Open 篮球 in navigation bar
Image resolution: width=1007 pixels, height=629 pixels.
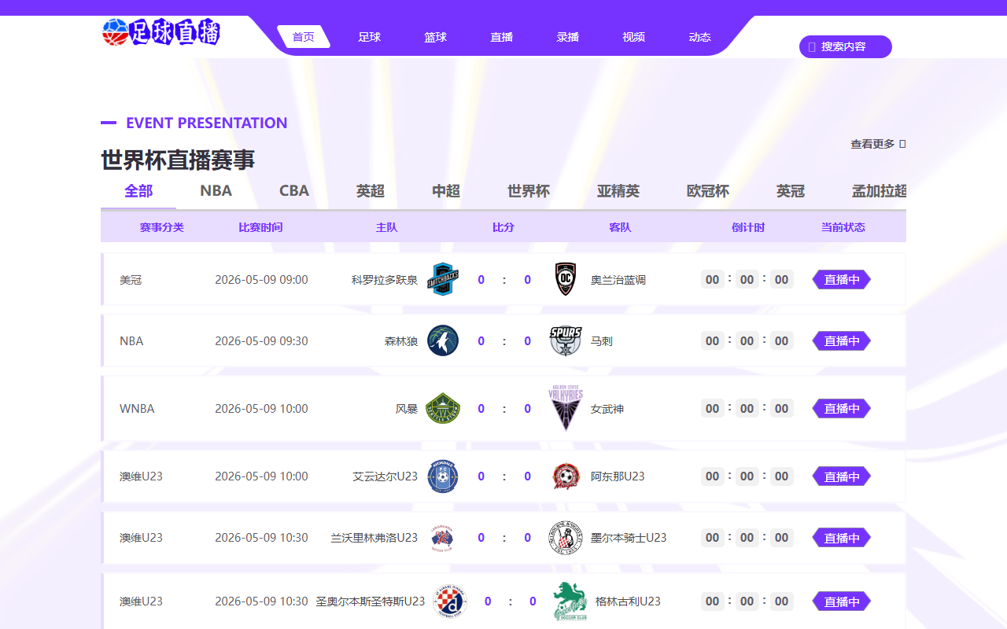pos(436,37)
